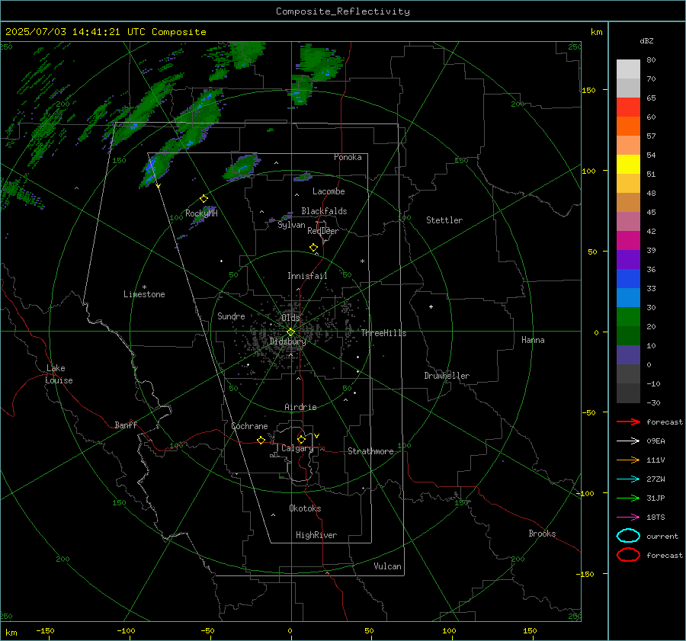Click the HighRiver map label
Image resolution: width=686 pixels, height=641 pixels.
click(x=316, y=535)
